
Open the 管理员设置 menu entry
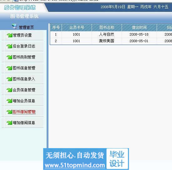[22, 35]
